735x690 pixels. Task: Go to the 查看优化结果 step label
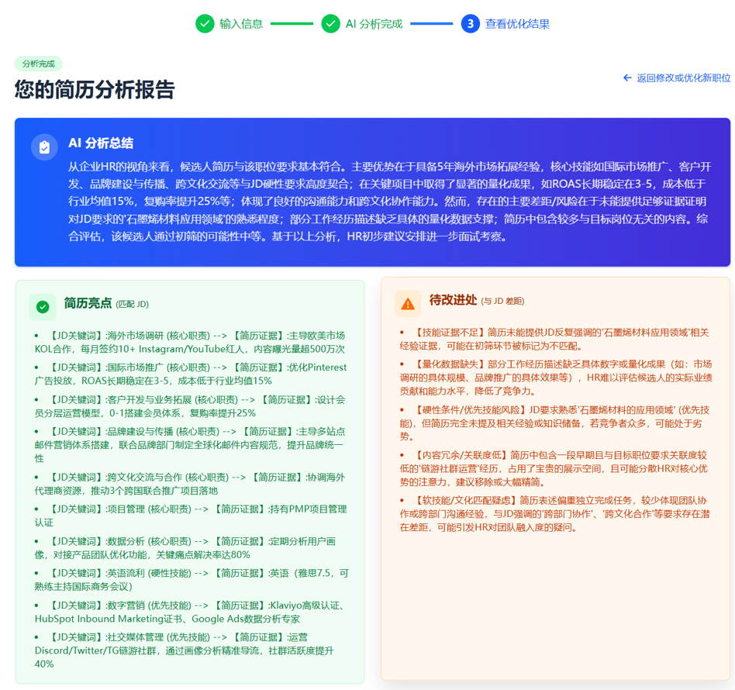coord(517,24)
